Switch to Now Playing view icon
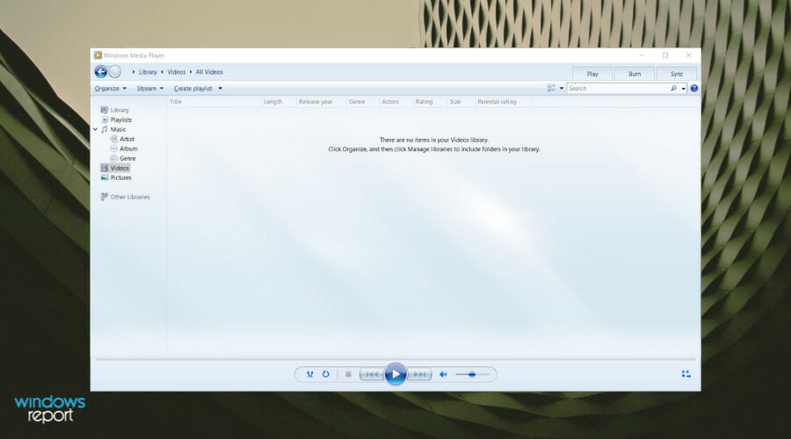Viewport: 791px width, 439px height. [x=686, y=374]
